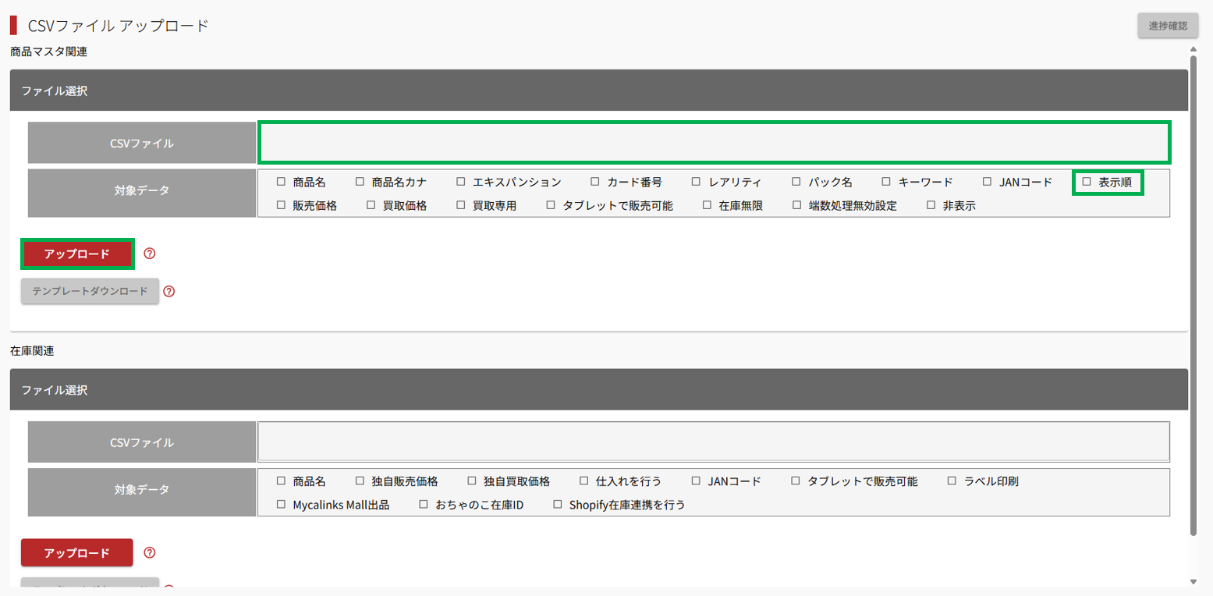Check the 独自販売価格 checkbox
The width and height of the screenshot is (1213, 596).
360,481
